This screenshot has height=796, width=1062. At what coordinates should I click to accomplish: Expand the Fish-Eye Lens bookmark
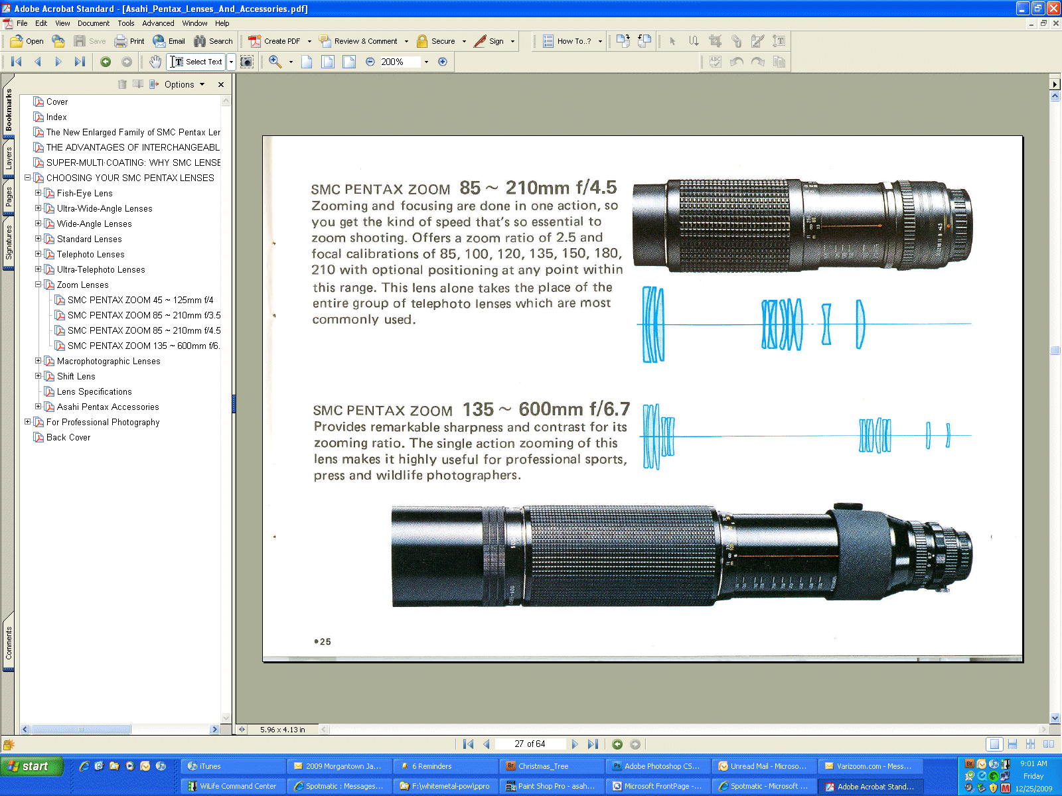click(38, 193)
